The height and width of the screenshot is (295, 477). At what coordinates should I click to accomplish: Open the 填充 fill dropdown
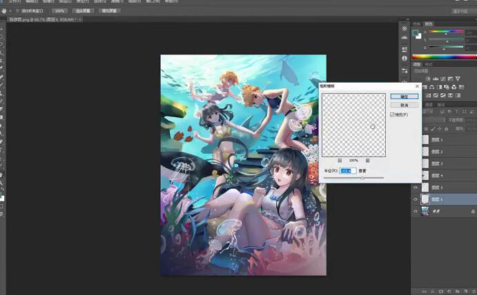click(x=471, y=129)
